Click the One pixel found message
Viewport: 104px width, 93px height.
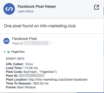40,26
